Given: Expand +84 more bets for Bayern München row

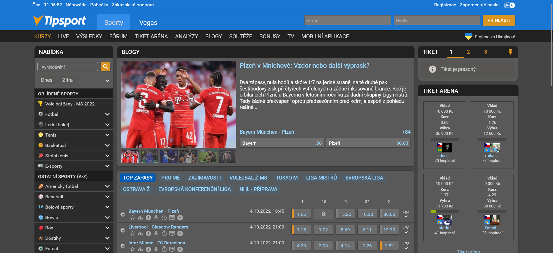Looking at the screenshot, I should coord(406,214).
